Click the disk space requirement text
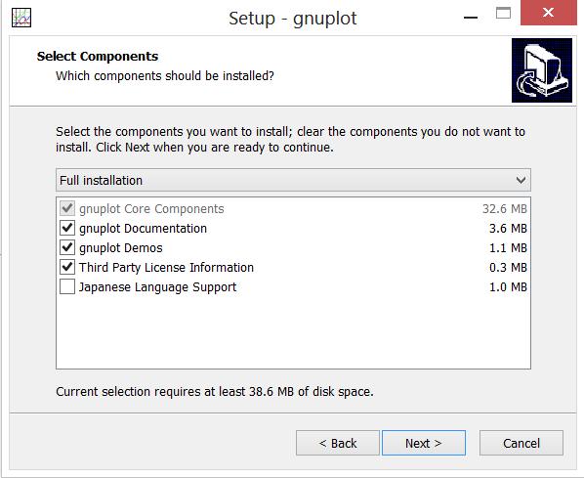584x478 pixels. pos(215,392)
